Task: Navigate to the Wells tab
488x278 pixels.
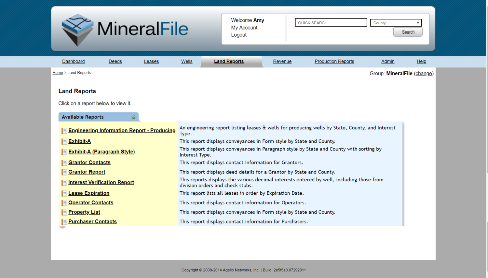Action: pos(187,61)
